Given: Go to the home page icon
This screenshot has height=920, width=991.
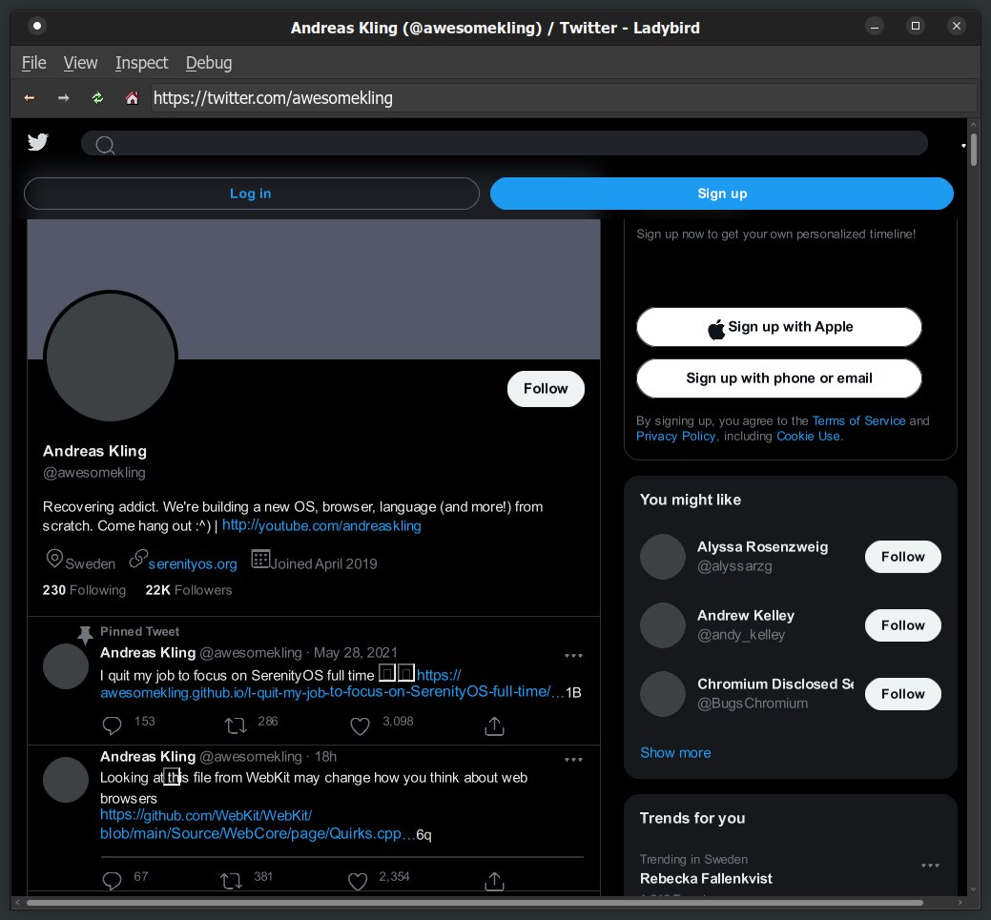Looking at the screenshot, I should pos(132,98).
